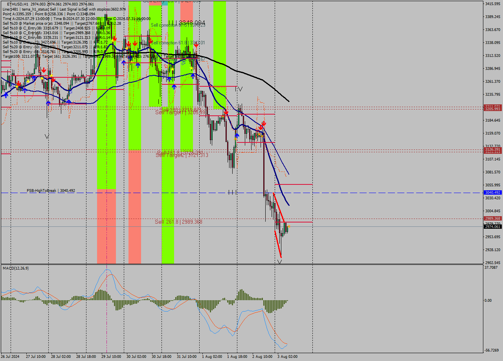The height and width of the screenshot is (361, 503).
Task: Click the black 2974.061 current price tag
Action: [x=492, y=227]
